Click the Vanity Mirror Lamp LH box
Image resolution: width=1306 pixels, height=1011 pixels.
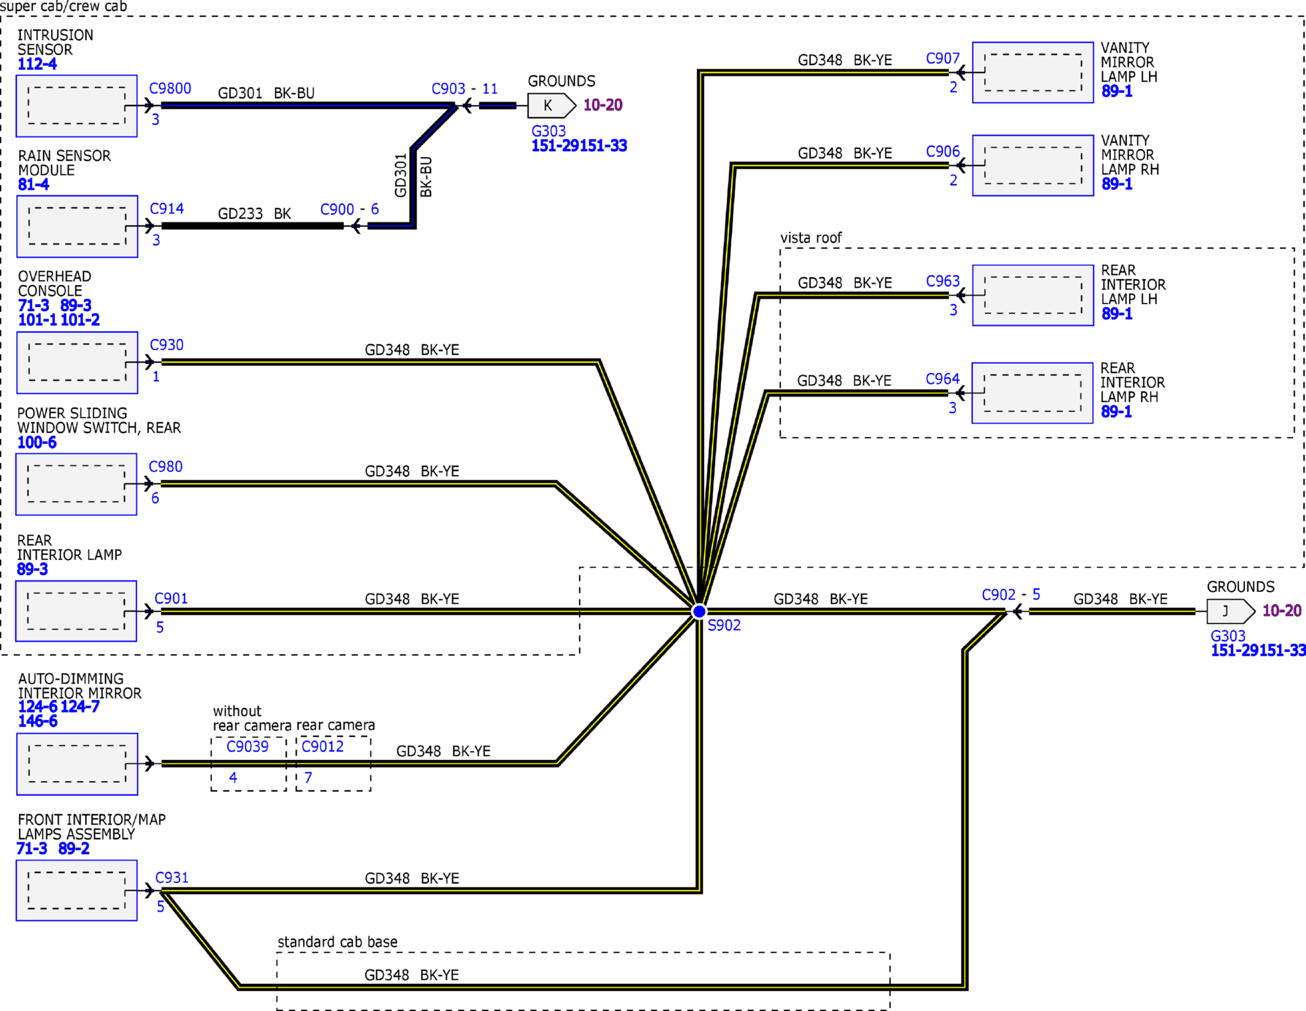click(1033, 72)
